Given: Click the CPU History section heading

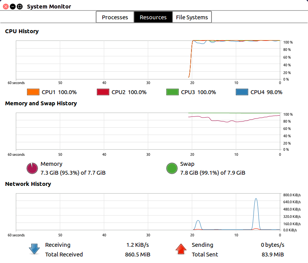Looking at the screenshot, I should pyautogui.click(x=22, y=31).
